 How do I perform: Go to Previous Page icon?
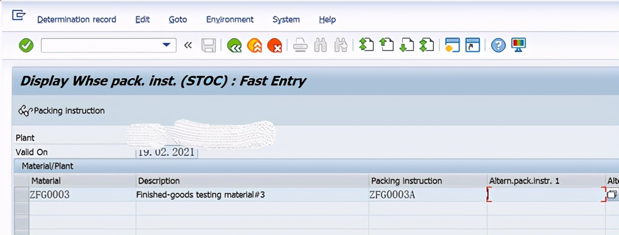click(386, 45)
